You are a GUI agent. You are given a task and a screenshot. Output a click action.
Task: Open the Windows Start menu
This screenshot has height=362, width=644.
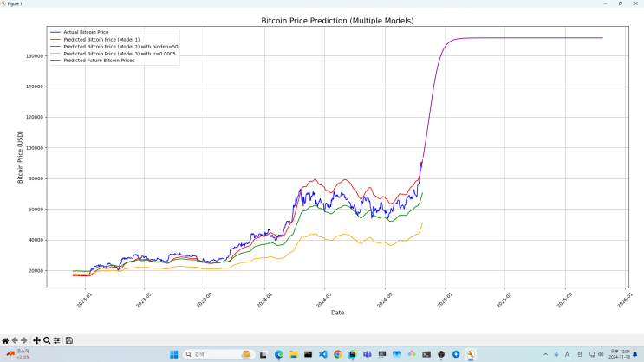pyautogui.click(x=173, y=354)
